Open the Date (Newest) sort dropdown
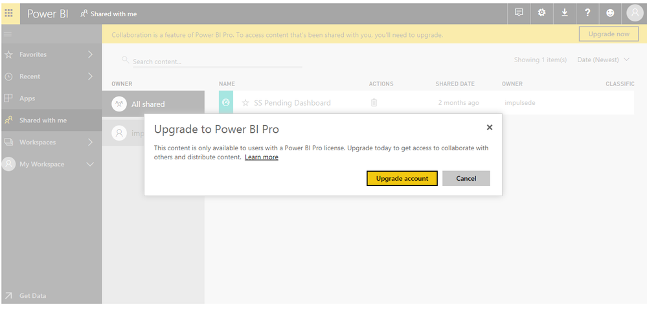Viewport: 647px width, 309px height. coord(604,60)
